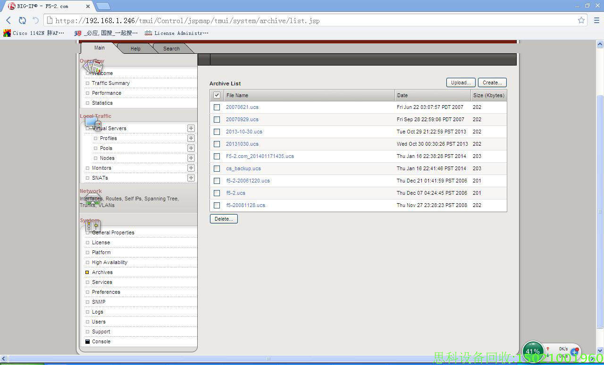The width and height of the screenshot is (604, 365).
Task: Check the box for 2013-10-30.ucs
Action: [x=217, y=132]
